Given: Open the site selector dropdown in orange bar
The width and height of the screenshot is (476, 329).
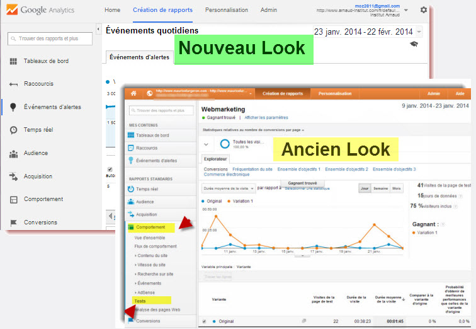Looking at the screenshot, I should pos(251,93).
